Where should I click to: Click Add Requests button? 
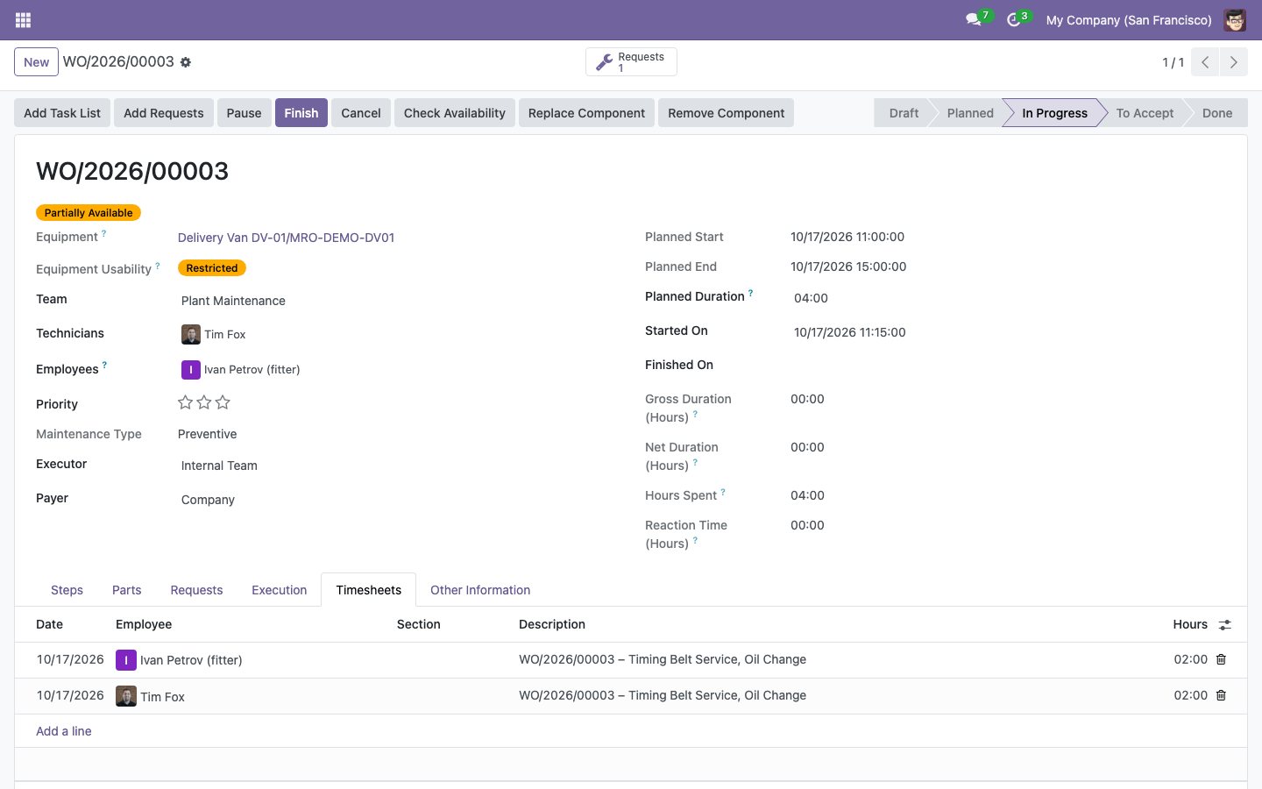coord(164,113)
